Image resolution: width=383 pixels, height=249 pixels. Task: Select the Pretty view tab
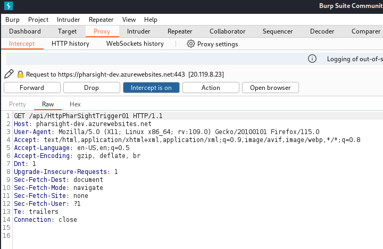click(x=18, y=104)
